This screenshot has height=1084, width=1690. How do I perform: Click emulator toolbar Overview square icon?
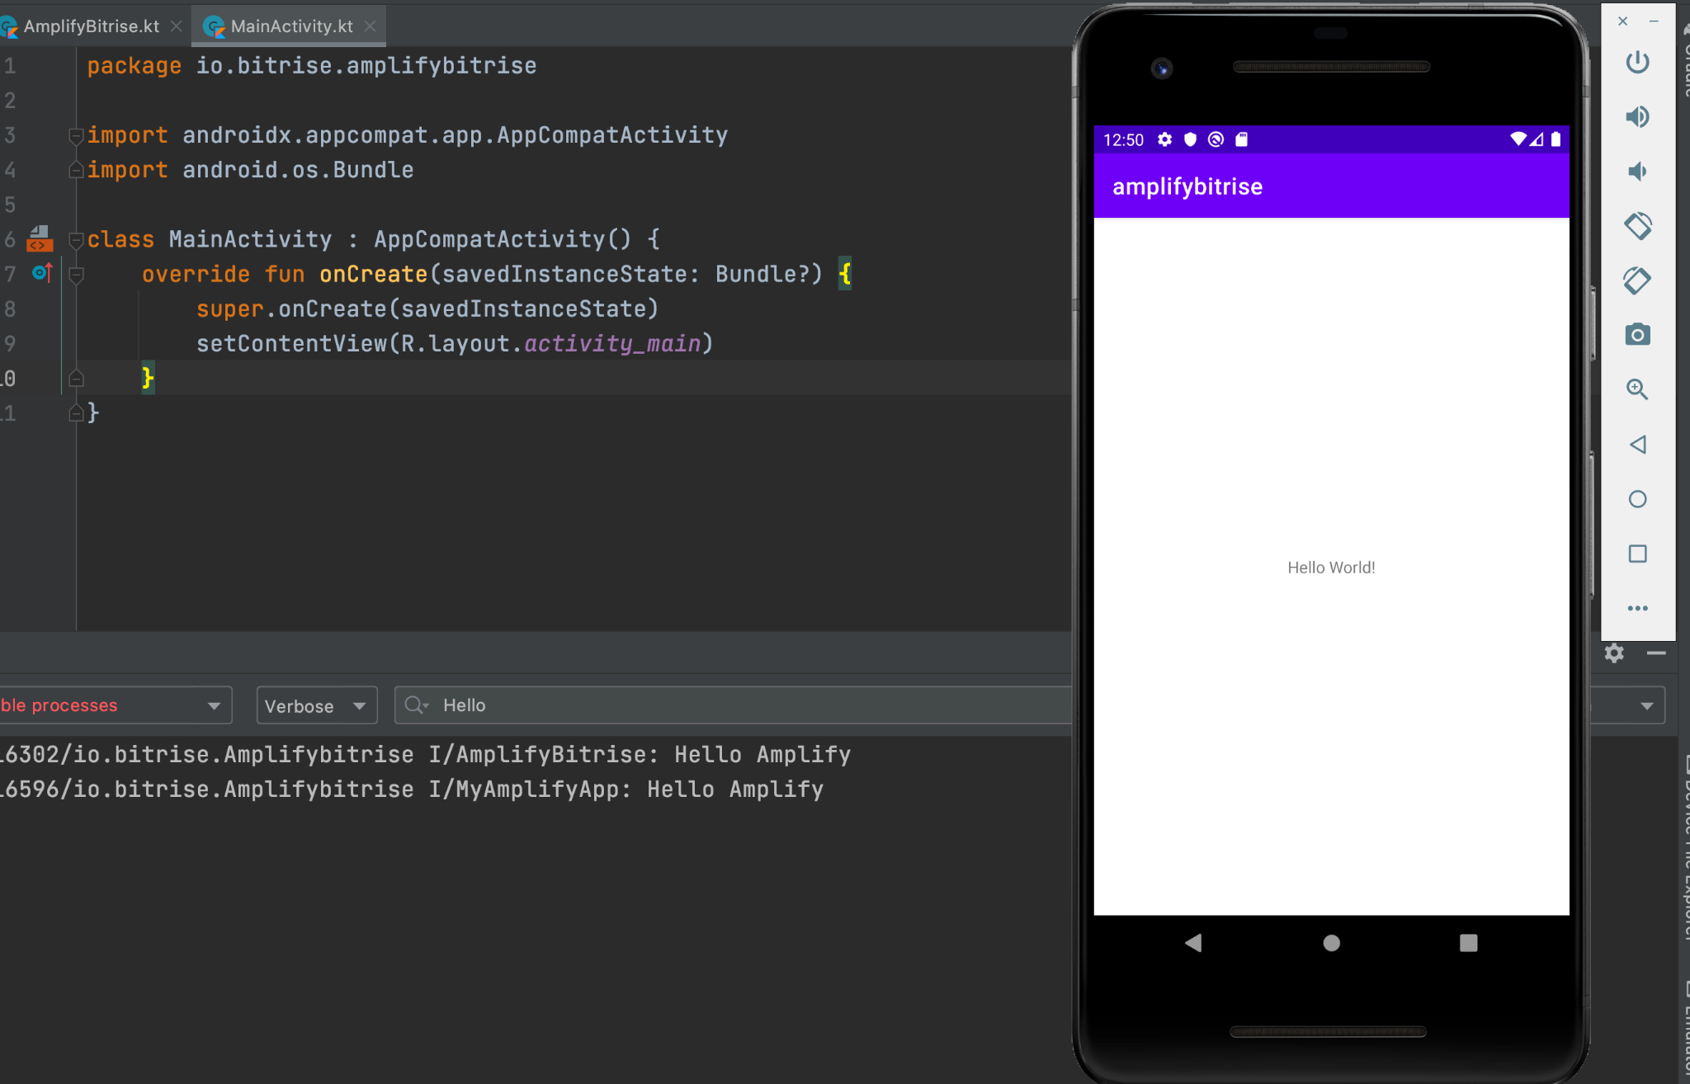pos(1637,554)
